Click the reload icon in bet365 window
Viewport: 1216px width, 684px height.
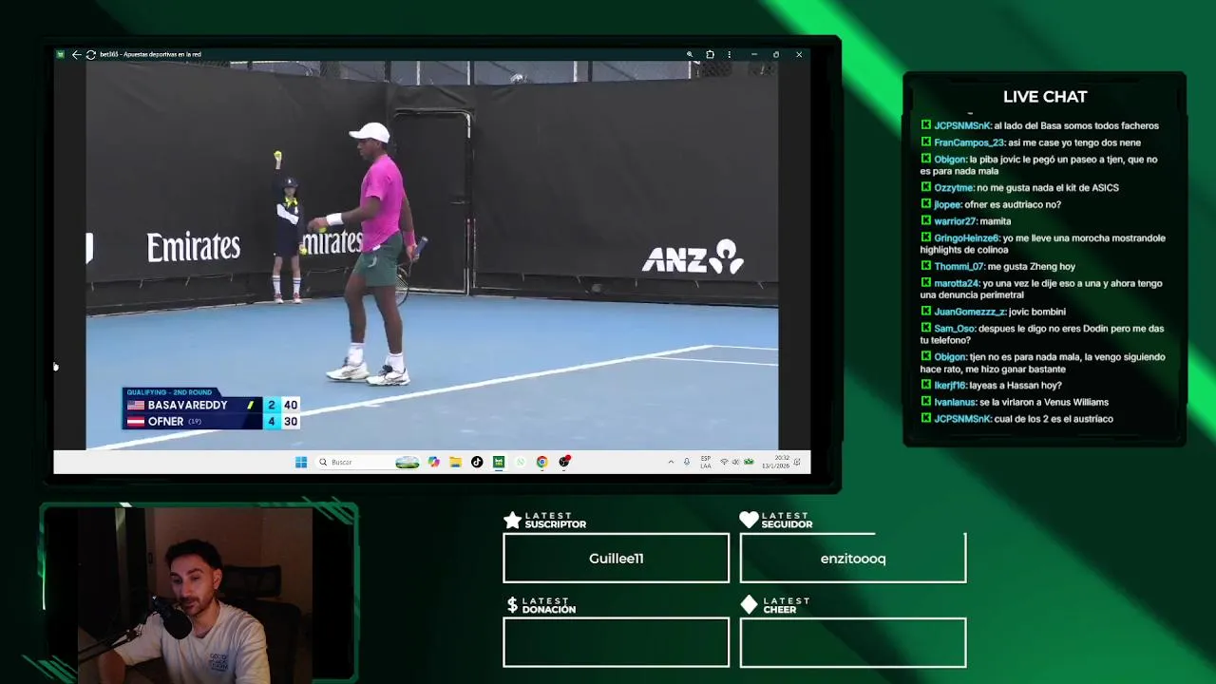pyautogui.click(x=91, y=54)
